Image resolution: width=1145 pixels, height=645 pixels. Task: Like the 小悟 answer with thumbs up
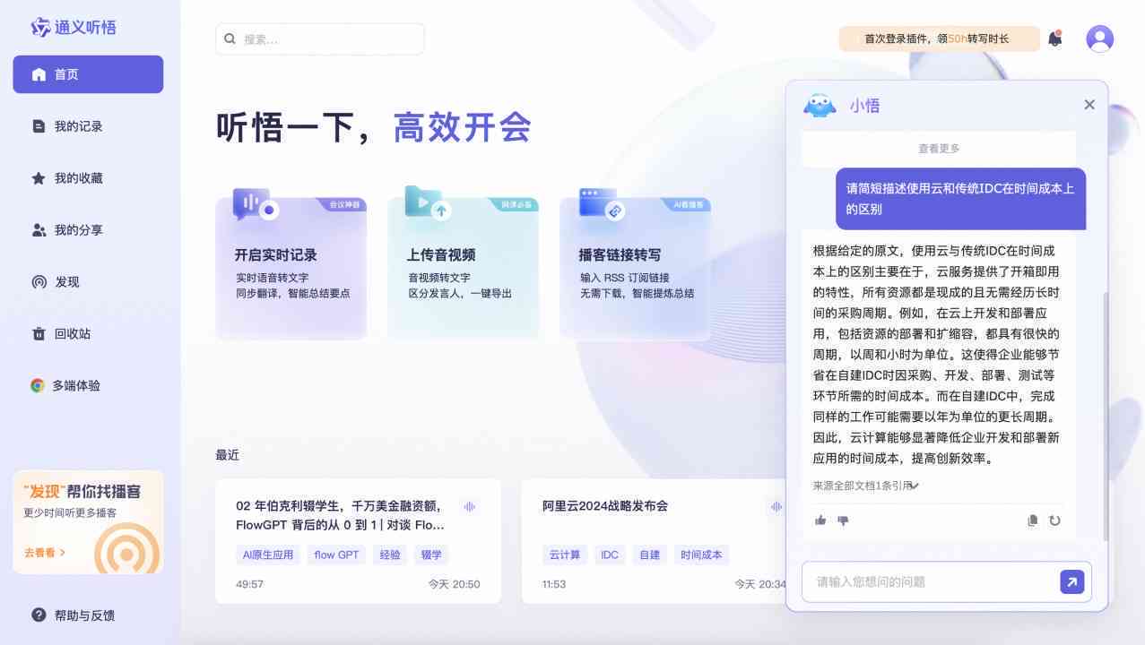pyautogui.click(x=820, y=520)
